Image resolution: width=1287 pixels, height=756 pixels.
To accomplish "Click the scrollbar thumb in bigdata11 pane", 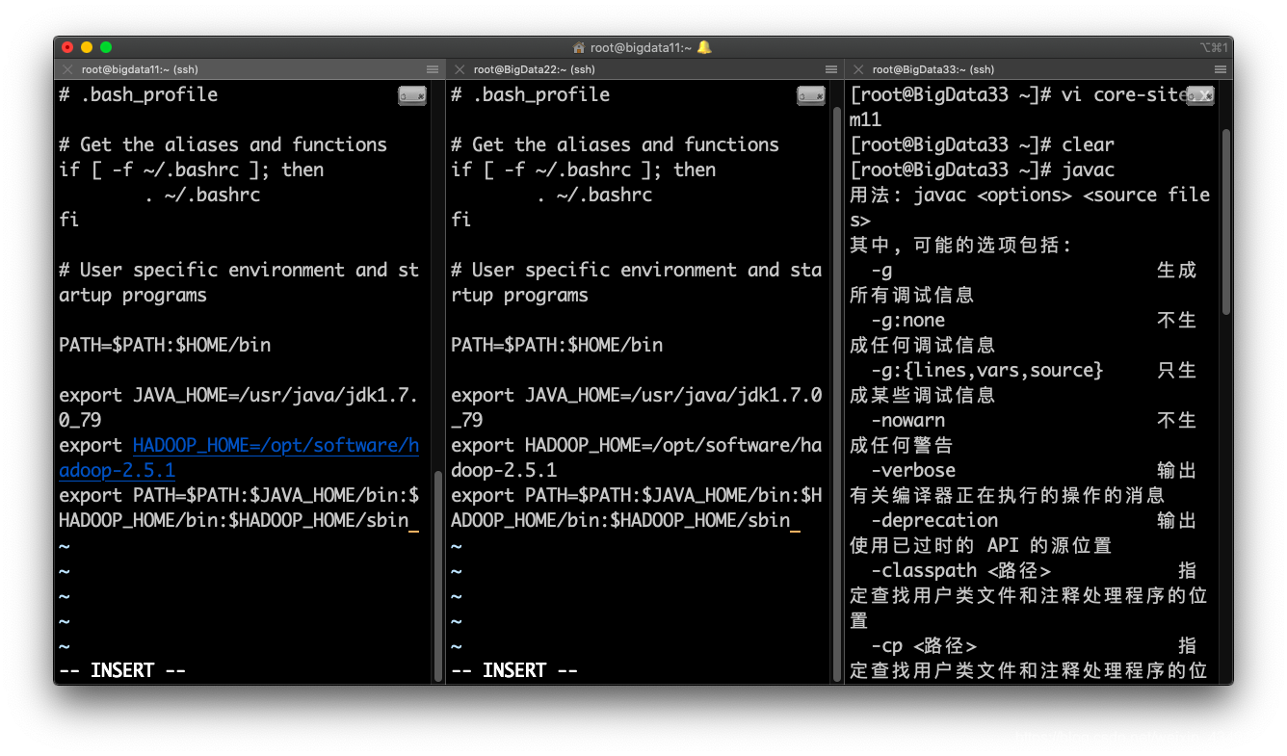I will coord(437,576).
